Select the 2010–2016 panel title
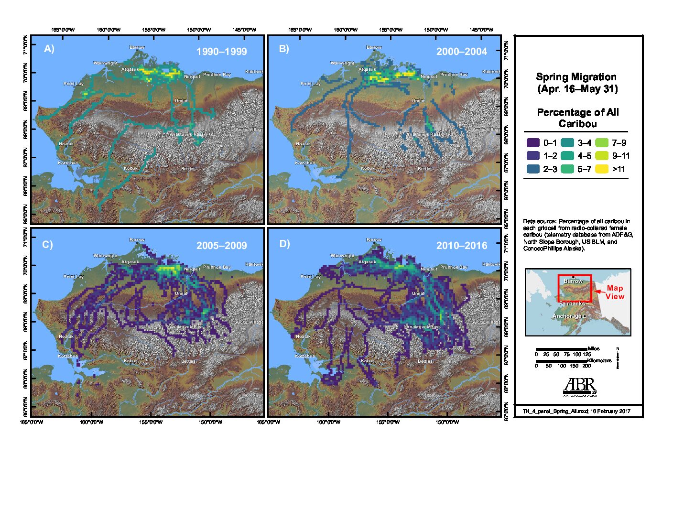The height and width of the screenshot is (520, 673). (461, 246)
